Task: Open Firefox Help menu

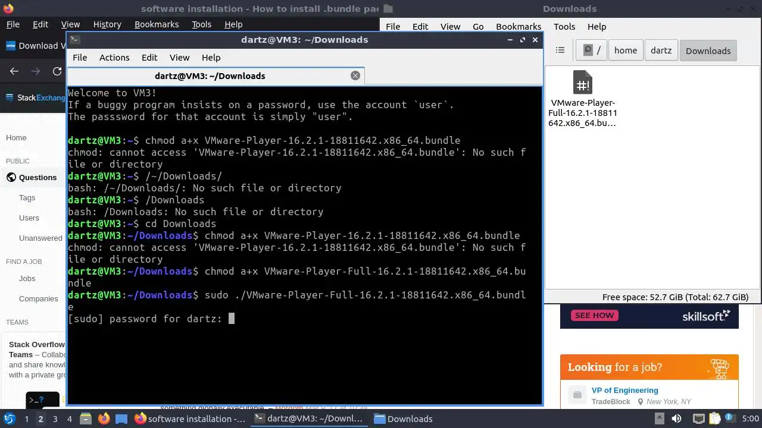Action: [233, 24]
